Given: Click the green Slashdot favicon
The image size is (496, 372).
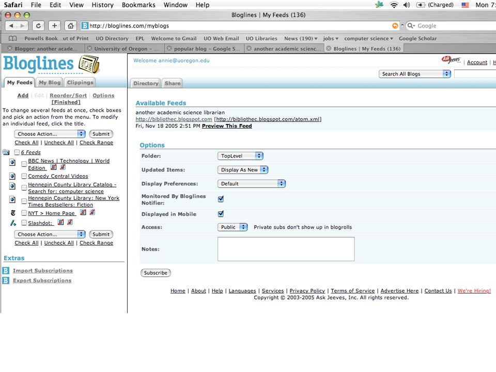Looking at the screenshot, I should click(13, 223).
